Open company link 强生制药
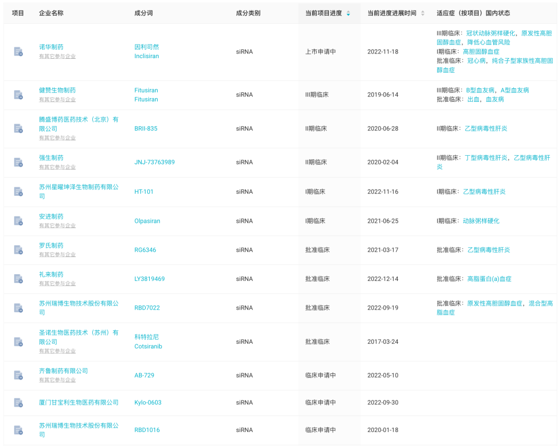 click(51, 158)
